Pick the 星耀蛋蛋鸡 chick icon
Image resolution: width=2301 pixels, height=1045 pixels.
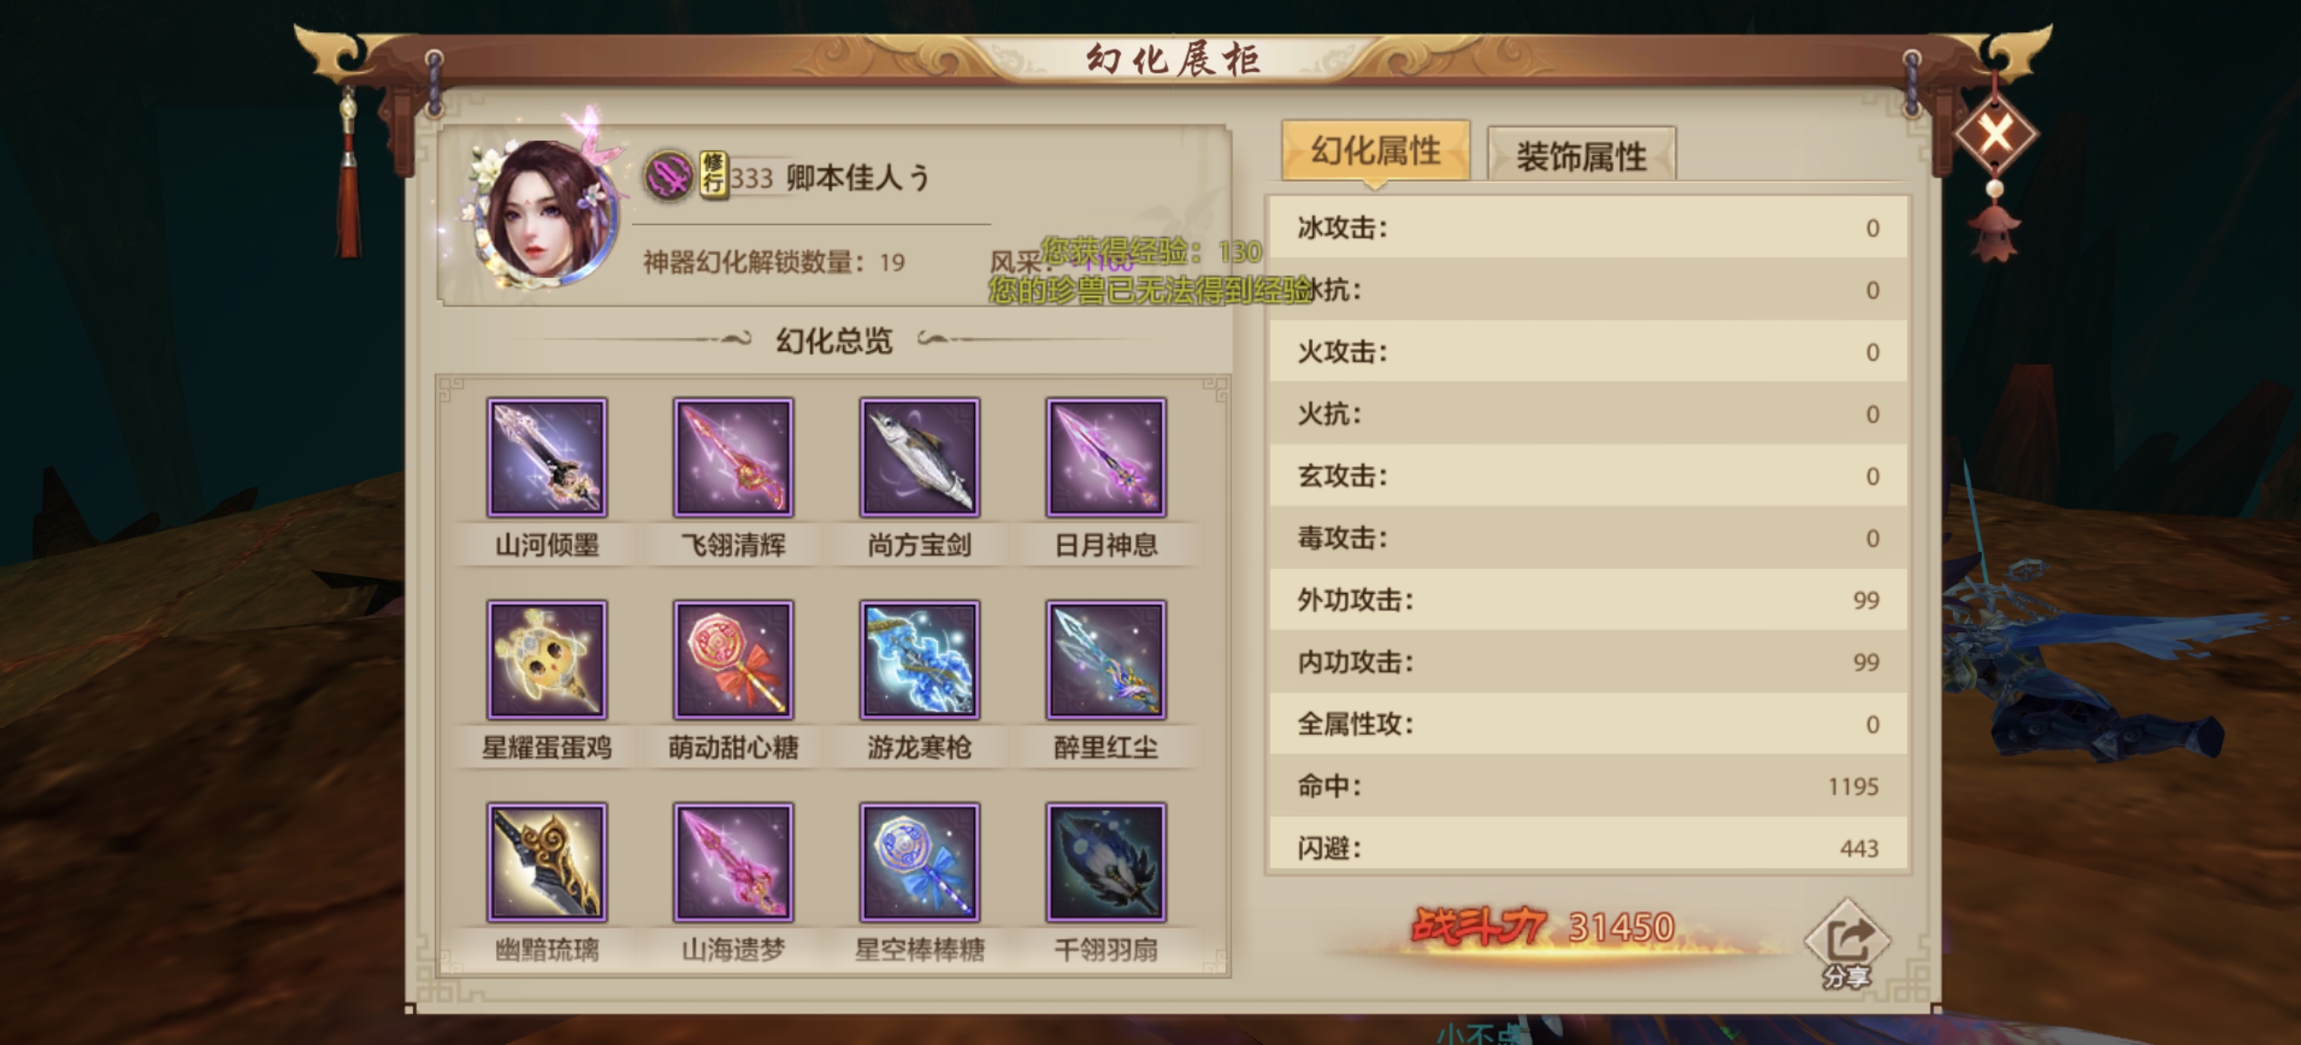tap(546, 660)
